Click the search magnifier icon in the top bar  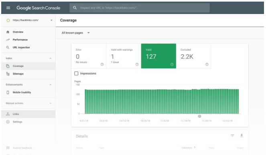pos(75,8)
